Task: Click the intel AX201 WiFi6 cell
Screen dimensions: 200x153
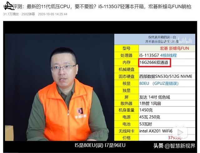Action: pos(167,131)
